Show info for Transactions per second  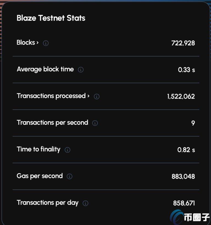(95, 123)
